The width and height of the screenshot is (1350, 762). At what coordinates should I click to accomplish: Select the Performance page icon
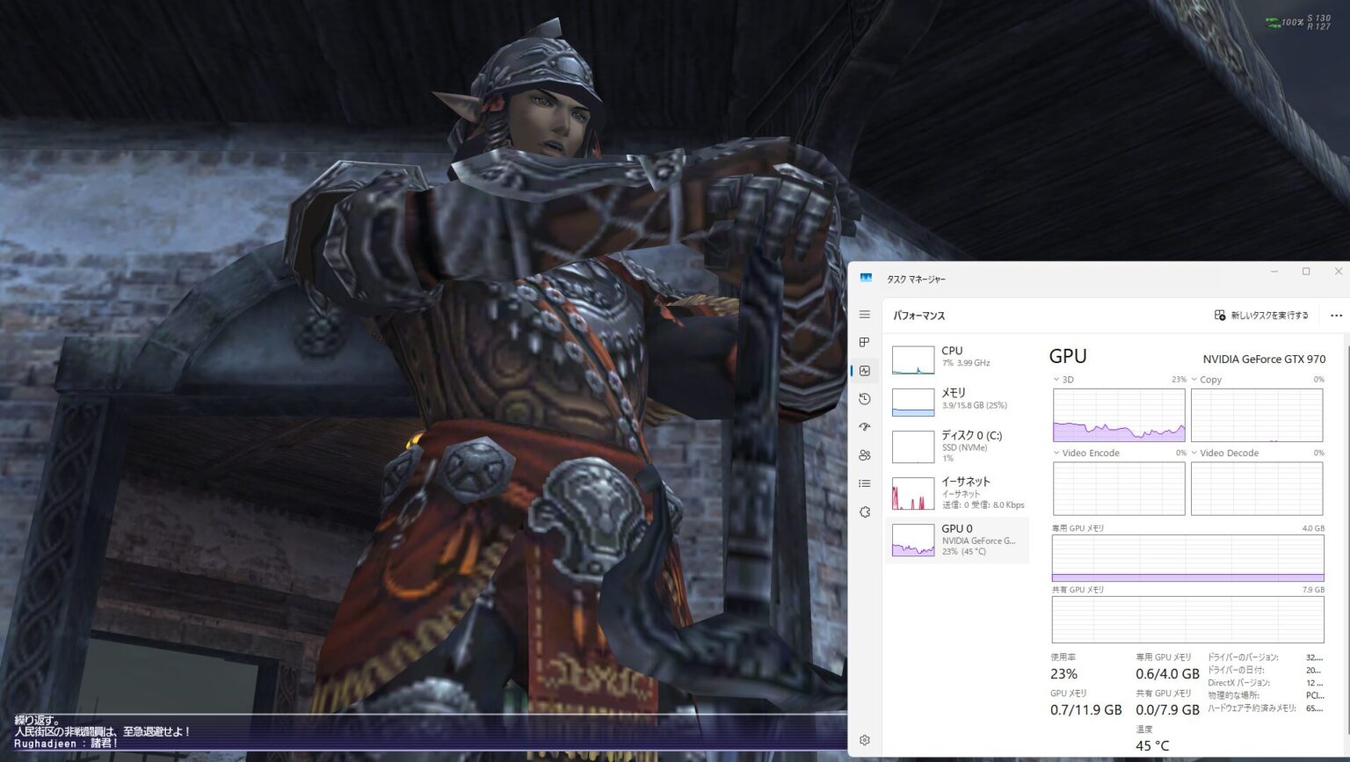coord(864,371)
